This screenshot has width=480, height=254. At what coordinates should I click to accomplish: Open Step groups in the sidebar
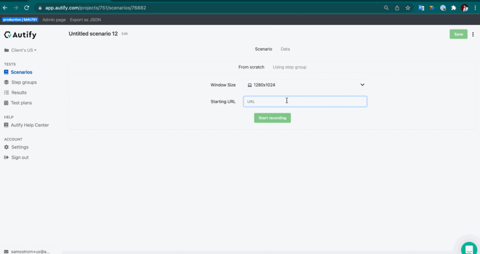pyautogui.click(x=23, y=82)
